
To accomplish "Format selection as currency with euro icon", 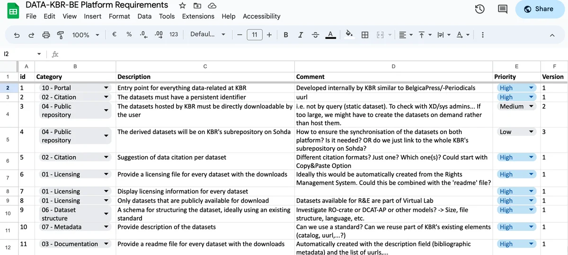I will coord(115,34).
